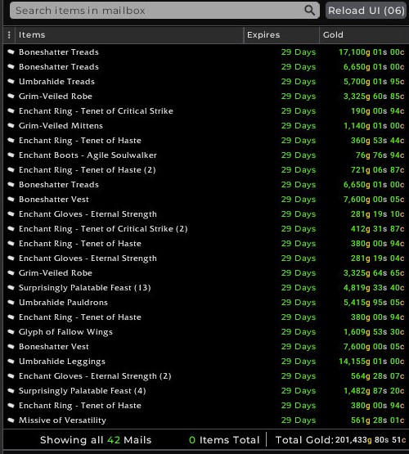Click the Reload UI (06) button
This screenshot has width=409, height=454.
(x=366, y=11)
